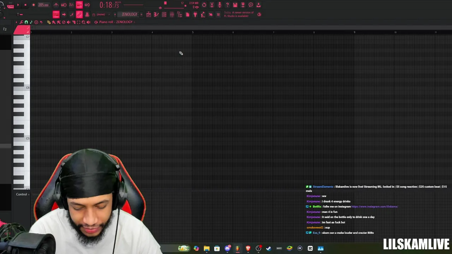Image resolution: width=452 pixels, height=254 pixels.
Task: Click the step-forward arrow icon
Action: pyautogui.click(x=64, y=14)
